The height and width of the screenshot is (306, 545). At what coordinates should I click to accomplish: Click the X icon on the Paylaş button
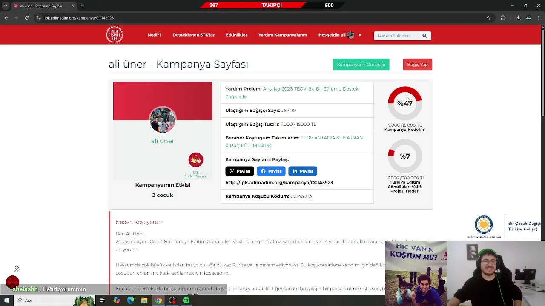coord(232,171)
